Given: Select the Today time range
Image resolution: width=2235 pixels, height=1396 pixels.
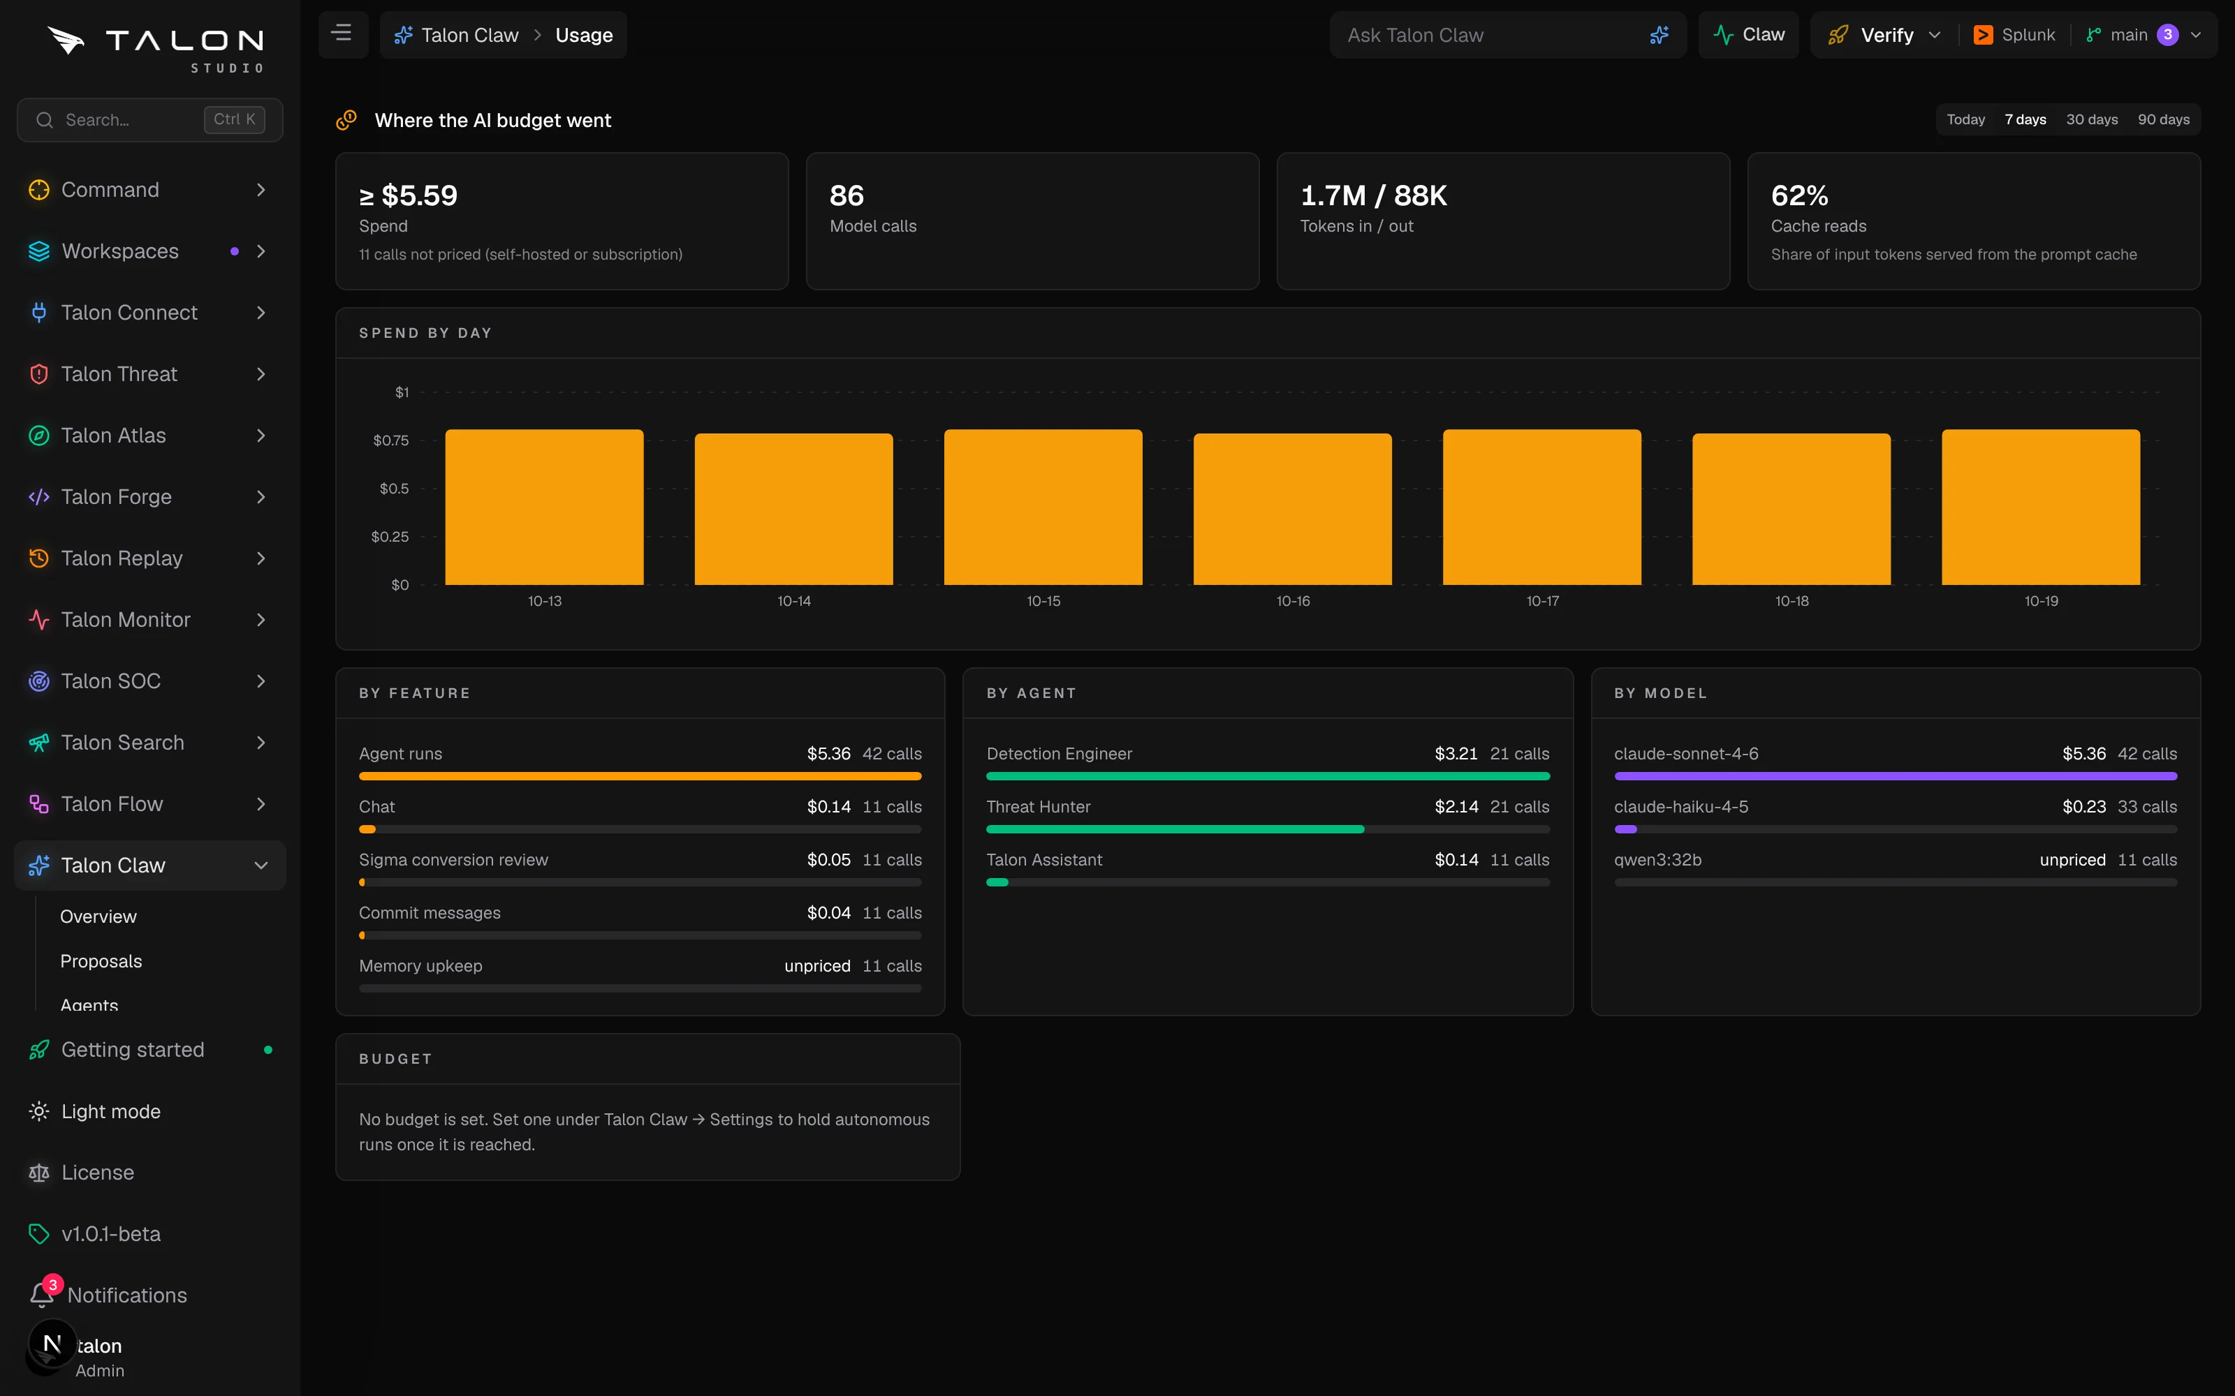Looking at the screenshot, I should coord(1965,119).
